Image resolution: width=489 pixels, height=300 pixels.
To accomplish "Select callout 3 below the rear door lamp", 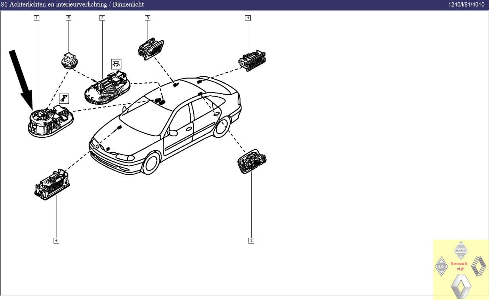I will tap(251, 240).
